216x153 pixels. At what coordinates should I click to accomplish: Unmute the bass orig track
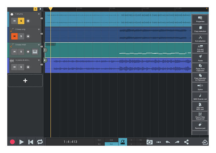tap(14, 36)
